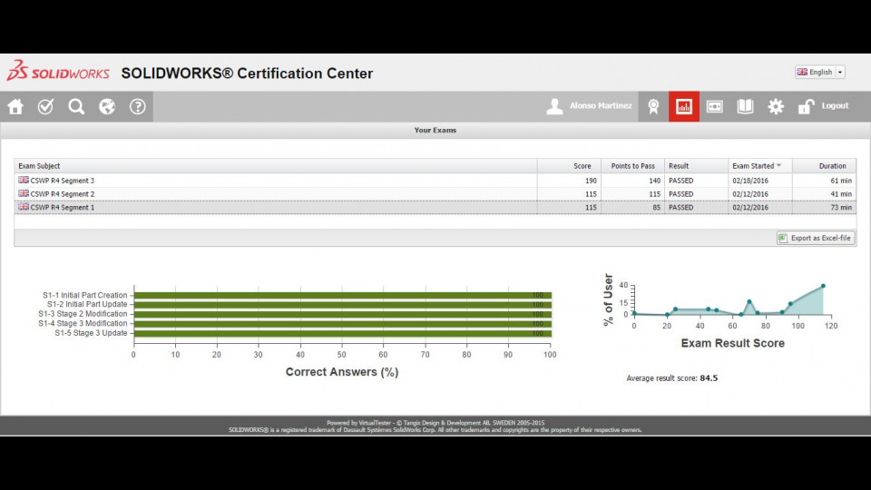Click the S1-1 Initial Part Creation bar
The height and width of the screenshot is (490, 871).
(x=341, y=295)
